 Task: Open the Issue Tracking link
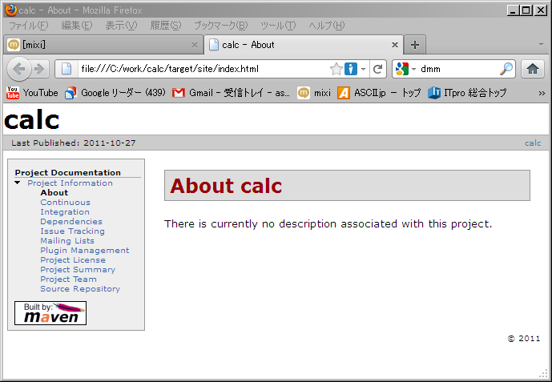pos(72,231)
